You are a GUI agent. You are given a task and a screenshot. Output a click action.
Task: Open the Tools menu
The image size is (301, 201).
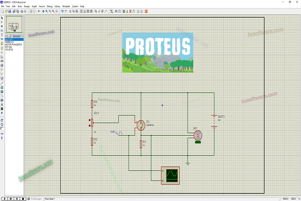(x=20, y=6)
